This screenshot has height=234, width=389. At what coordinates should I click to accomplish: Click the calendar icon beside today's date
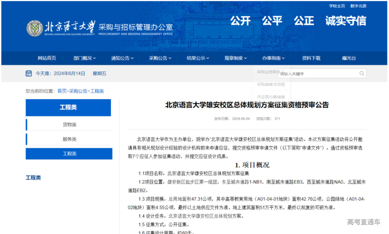29,73
